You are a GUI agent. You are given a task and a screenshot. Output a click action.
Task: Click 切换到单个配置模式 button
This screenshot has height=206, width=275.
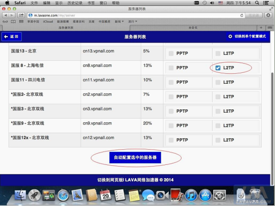tap(247, 37)
